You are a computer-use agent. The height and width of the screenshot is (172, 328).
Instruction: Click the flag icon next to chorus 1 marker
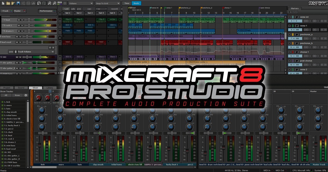click(x=297, y=52)
